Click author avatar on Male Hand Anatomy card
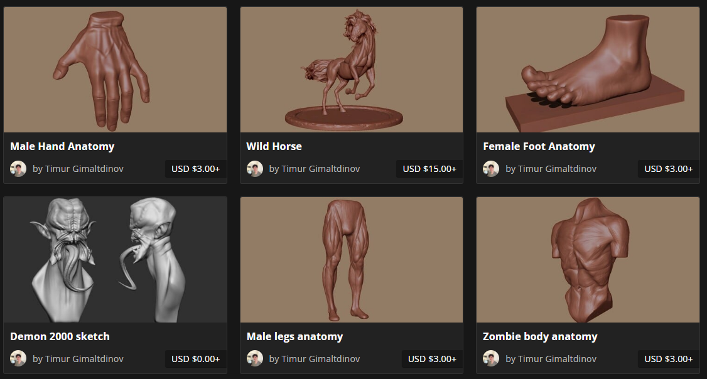Image resolution: width=707 pixels, height=379 pixels. (x=18, y=169)
